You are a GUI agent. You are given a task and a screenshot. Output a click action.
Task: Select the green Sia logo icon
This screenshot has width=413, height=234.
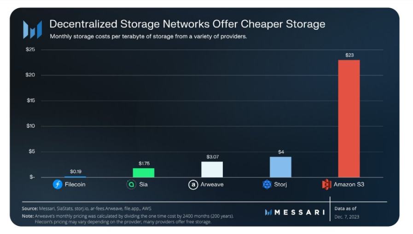(131, 184)
